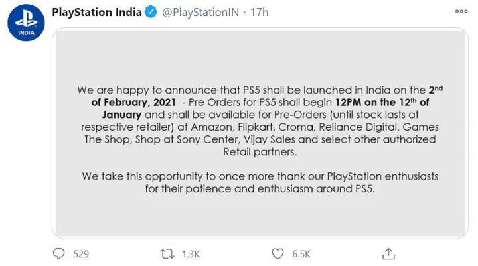Click the reply speech bubble icon
478x266 pixels.
(x=58, y=253)
